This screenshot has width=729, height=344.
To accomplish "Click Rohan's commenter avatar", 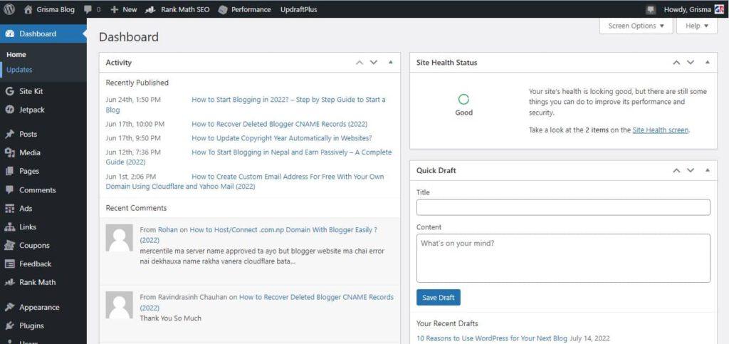I will coord(119,238).
